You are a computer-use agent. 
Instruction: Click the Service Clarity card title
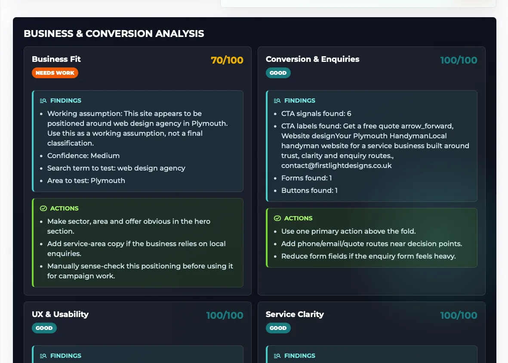coord(295,314)
